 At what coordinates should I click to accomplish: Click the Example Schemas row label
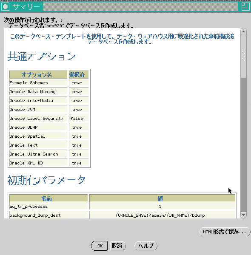click(29, 83)
